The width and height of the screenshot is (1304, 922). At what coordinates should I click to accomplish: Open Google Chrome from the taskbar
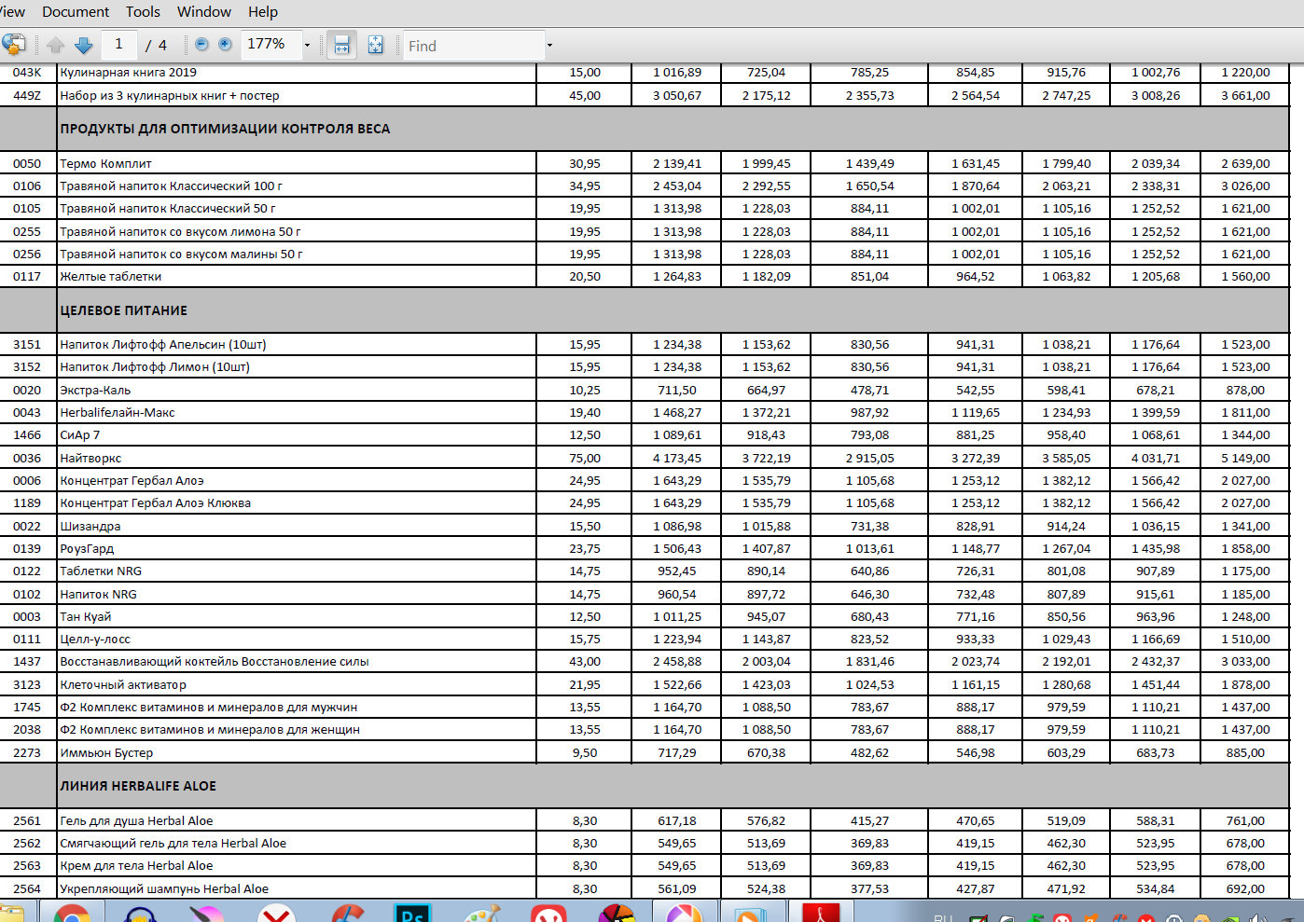click(x=72, y=913)
